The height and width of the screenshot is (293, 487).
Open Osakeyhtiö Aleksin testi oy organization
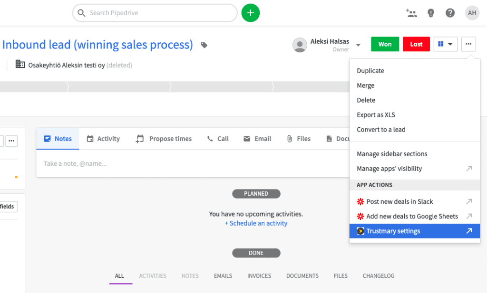(x=67, y=65)
